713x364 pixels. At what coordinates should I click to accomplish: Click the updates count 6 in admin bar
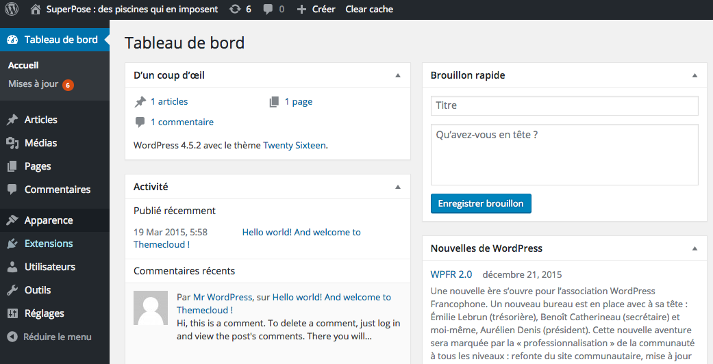248,9
